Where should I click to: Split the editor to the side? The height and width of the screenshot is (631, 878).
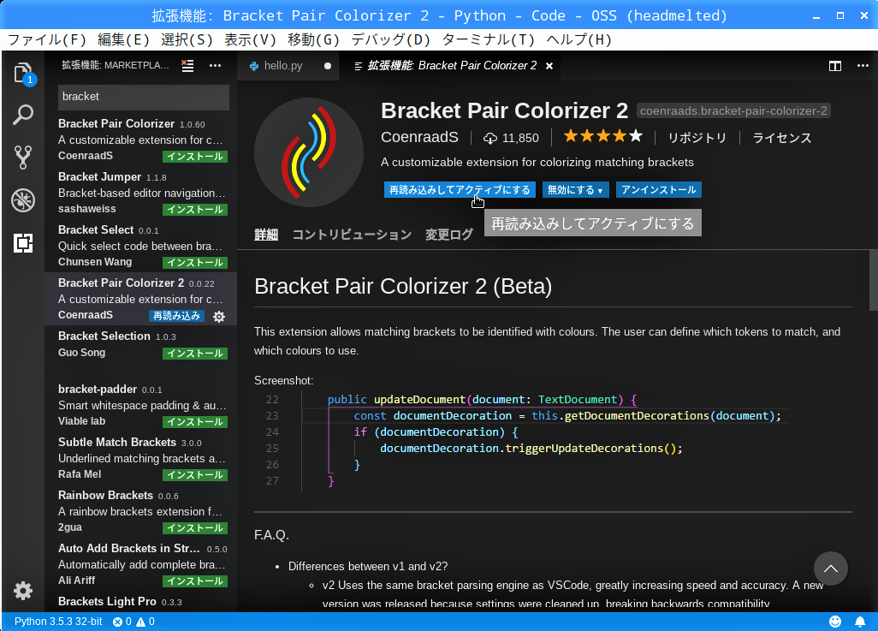835,66
